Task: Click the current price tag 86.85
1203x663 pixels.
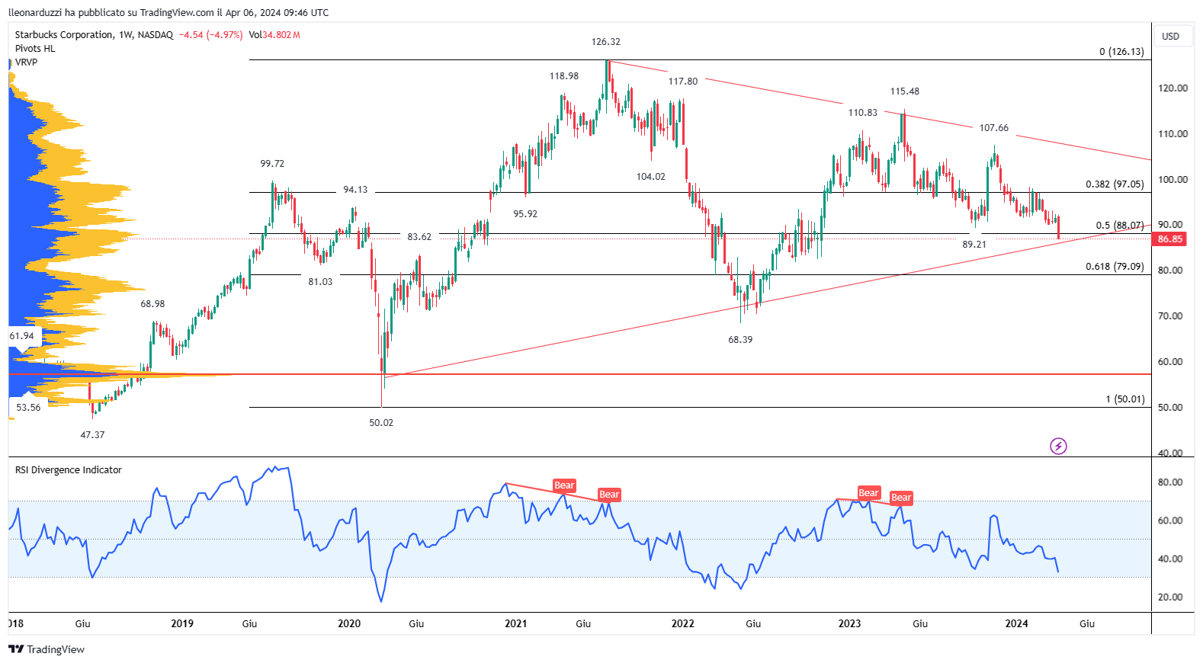Action: [x=1169, y=239]
